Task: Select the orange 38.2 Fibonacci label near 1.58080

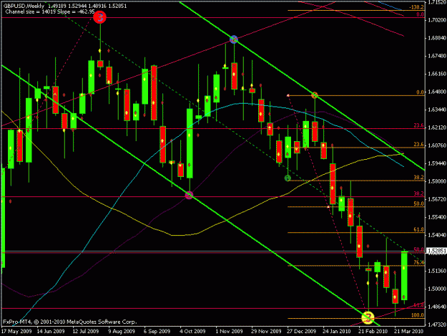Action: pos(418,177)
